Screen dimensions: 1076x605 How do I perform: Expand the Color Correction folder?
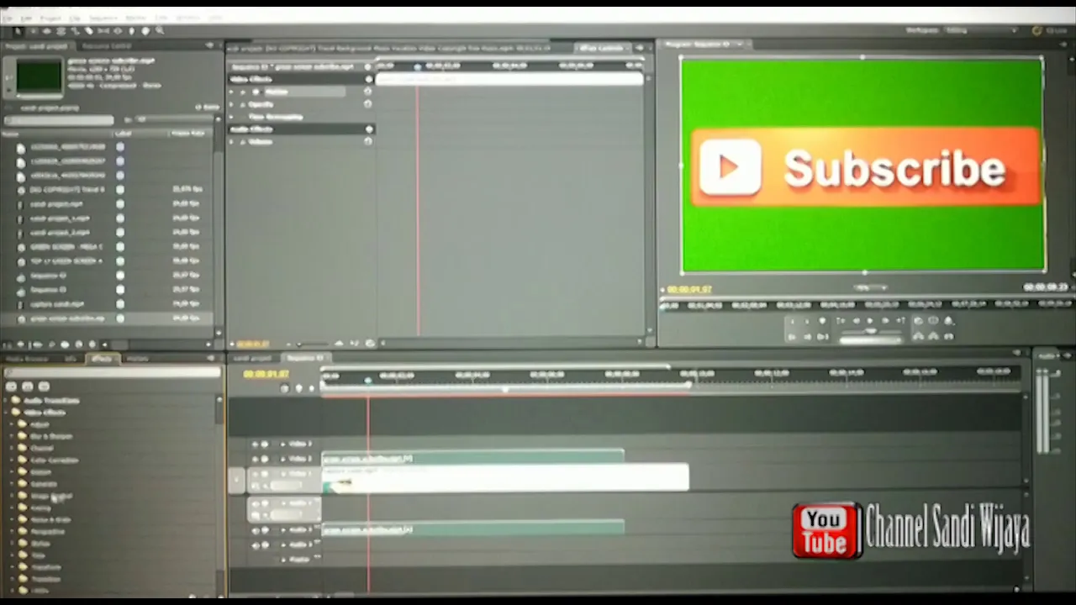coord(13,460)
